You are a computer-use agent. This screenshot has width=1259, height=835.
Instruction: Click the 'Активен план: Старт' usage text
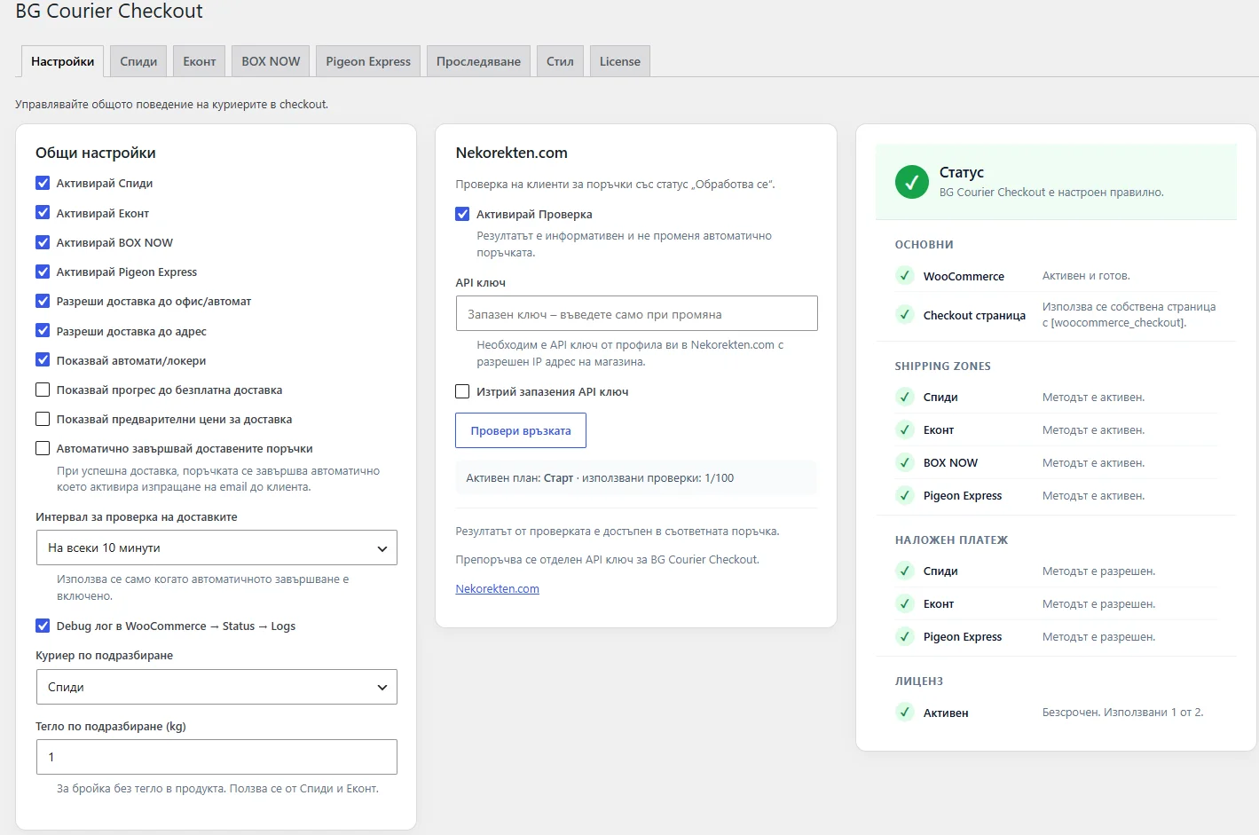(600, 477)
